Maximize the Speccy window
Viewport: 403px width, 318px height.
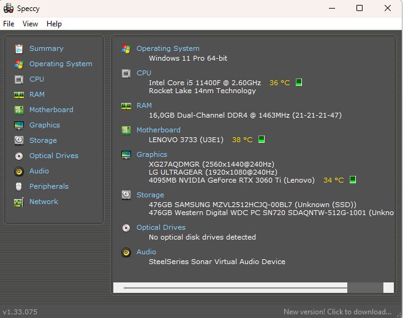pos(360,8)
